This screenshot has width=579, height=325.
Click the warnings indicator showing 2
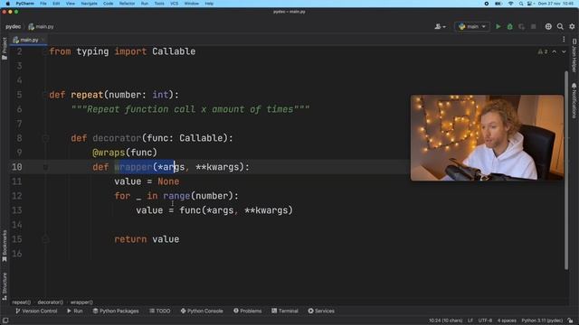(x=543, y=51)
